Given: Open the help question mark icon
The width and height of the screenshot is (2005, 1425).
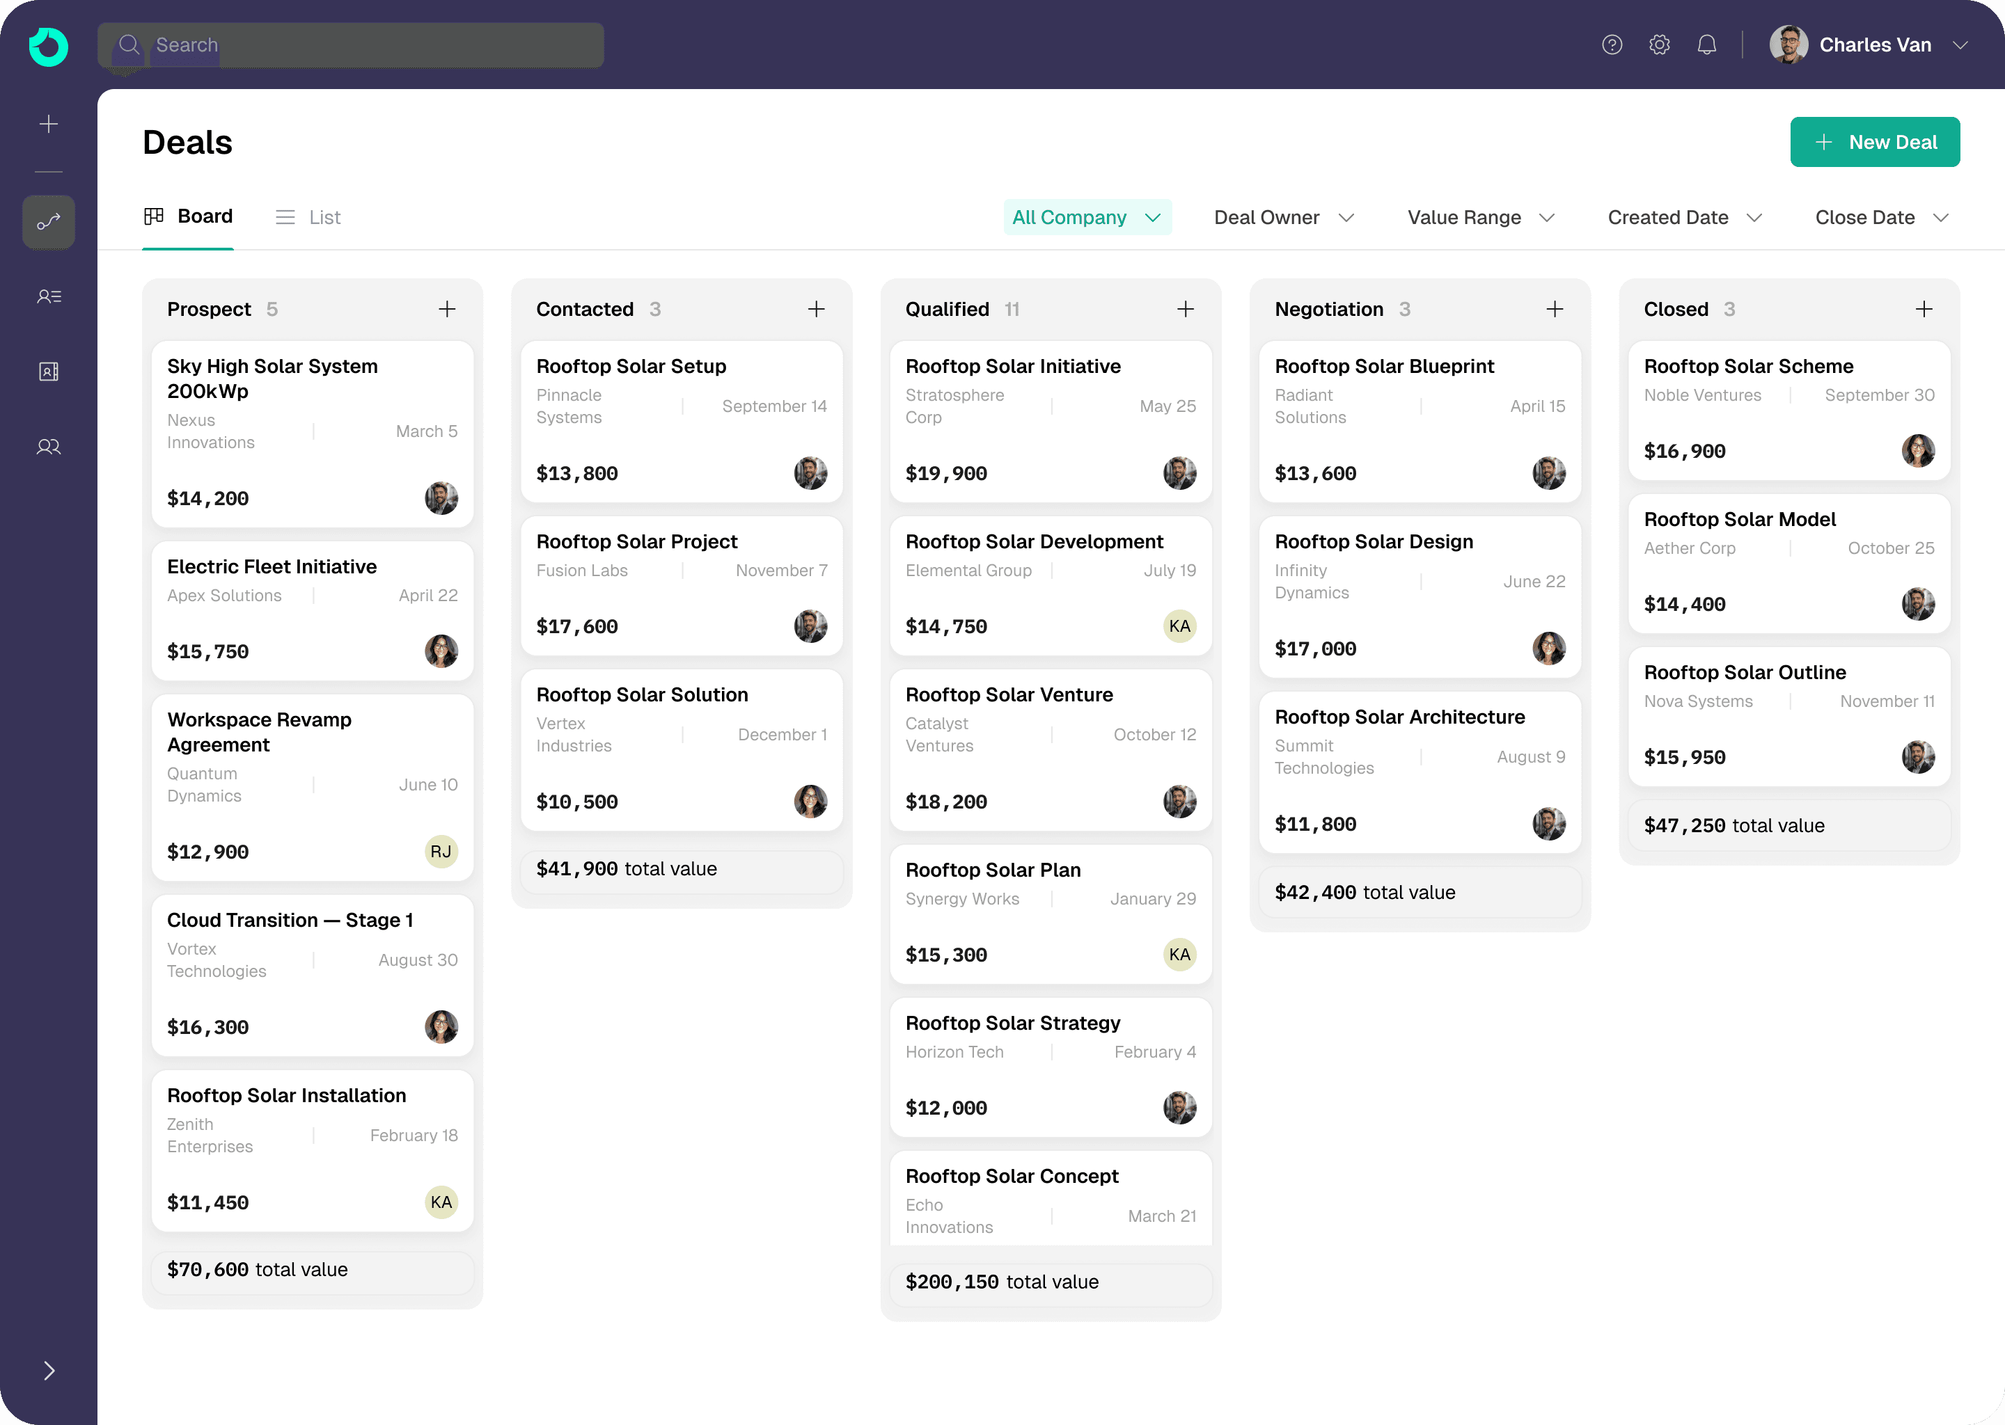Looking at the screenshot, I should point(1612,45).
